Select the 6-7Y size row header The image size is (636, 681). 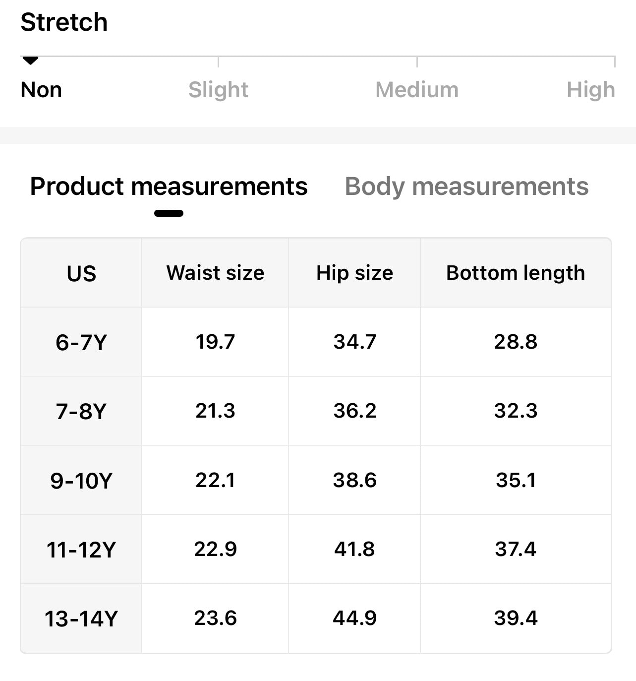[x=81, y=342]
